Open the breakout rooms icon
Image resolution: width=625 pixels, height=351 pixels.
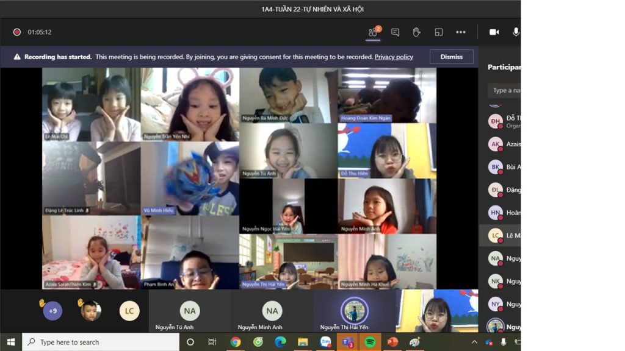click(x=438, y=32)
